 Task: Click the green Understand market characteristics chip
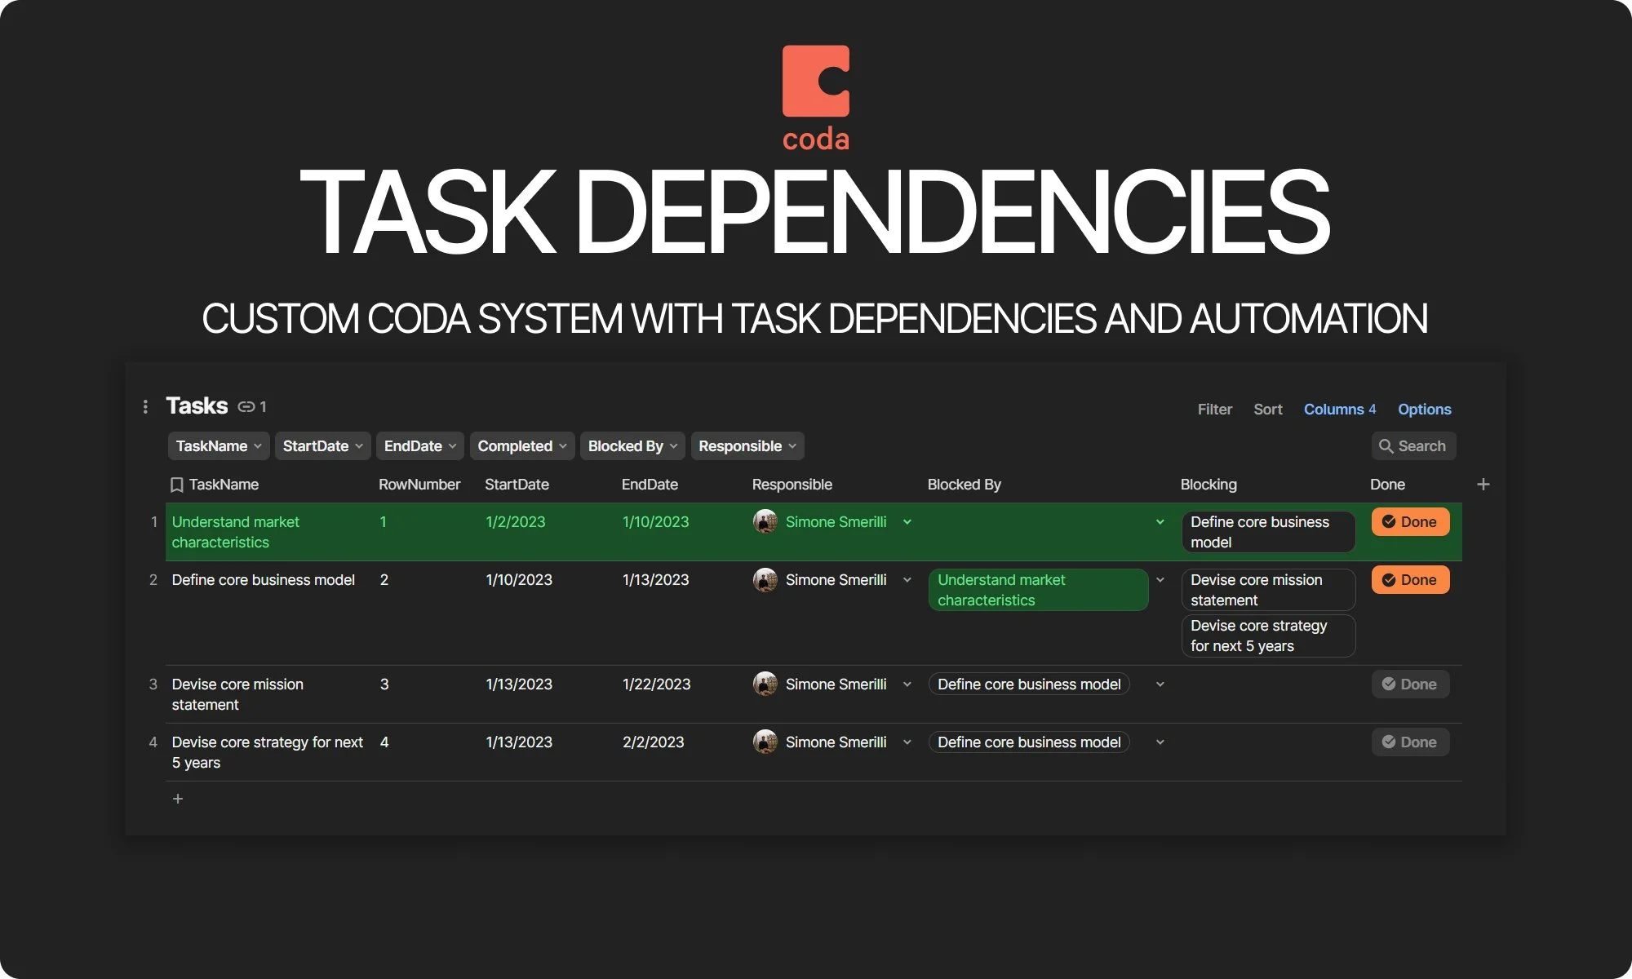pos(1037,590)
